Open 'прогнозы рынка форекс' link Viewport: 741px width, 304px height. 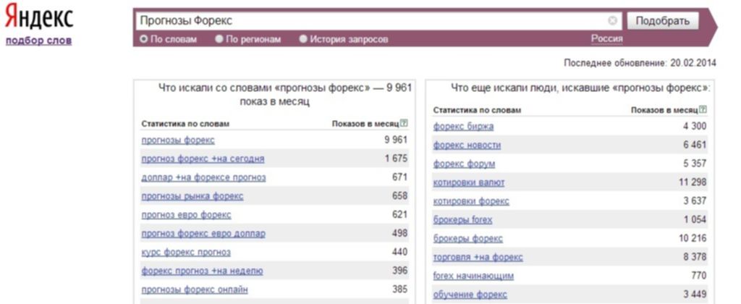pyautogui.click(x=192, y=196)
